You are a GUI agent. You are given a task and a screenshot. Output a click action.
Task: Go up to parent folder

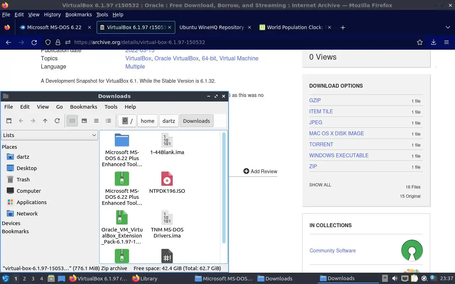[x=45, y=121]
